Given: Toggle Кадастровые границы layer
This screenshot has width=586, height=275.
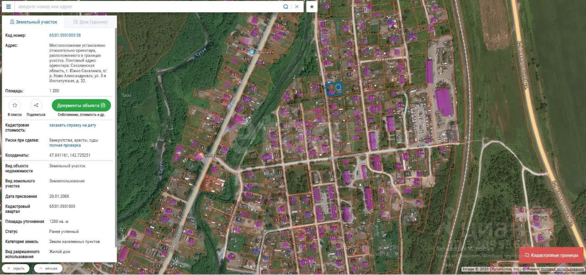Looking at the screenshot, I should pos(551,255).
